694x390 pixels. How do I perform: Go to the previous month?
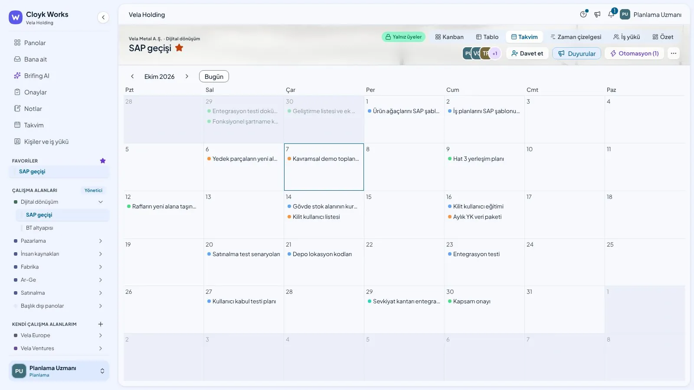[x=132, y=76]
